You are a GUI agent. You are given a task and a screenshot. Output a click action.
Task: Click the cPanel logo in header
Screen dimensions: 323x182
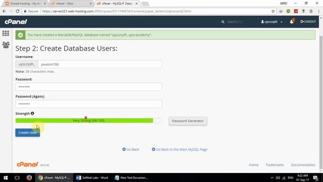click(x=16, y=22)
